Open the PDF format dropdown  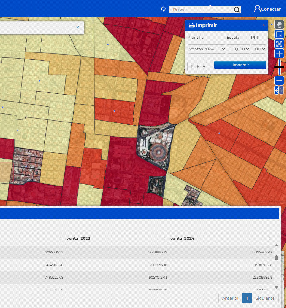(197, 66)
